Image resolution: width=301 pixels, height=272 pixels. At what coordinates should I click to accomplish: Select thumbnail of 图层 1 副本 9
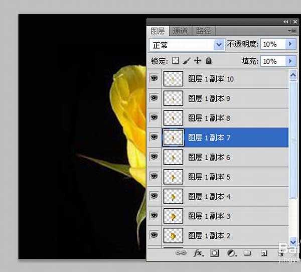tap(173, 98)
